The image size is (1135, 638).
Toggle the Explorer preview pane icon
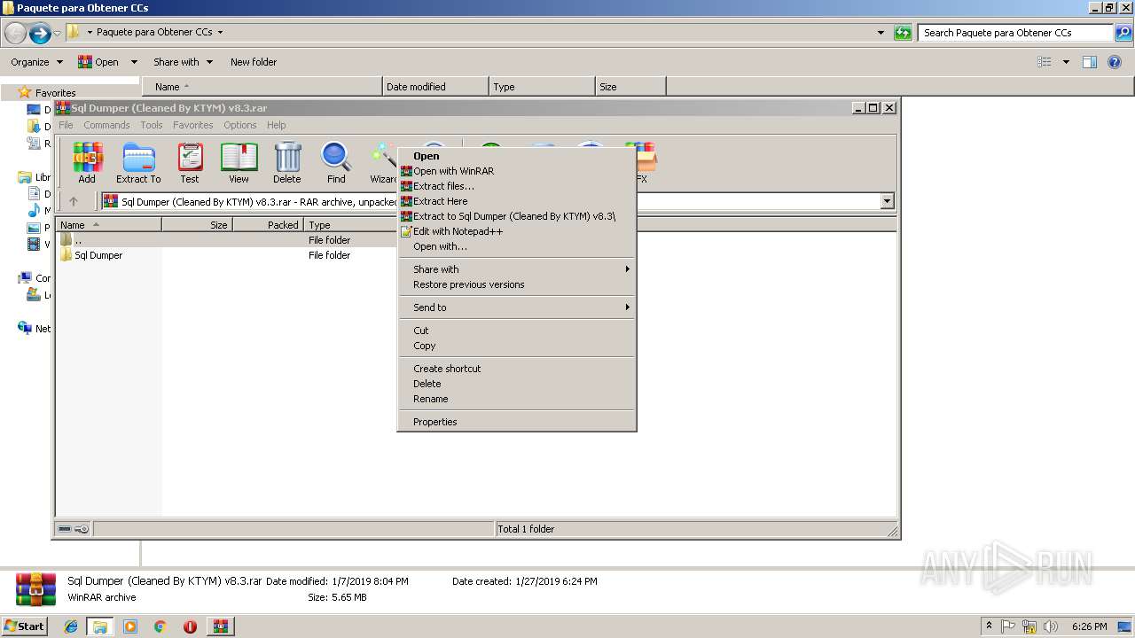1090,62
